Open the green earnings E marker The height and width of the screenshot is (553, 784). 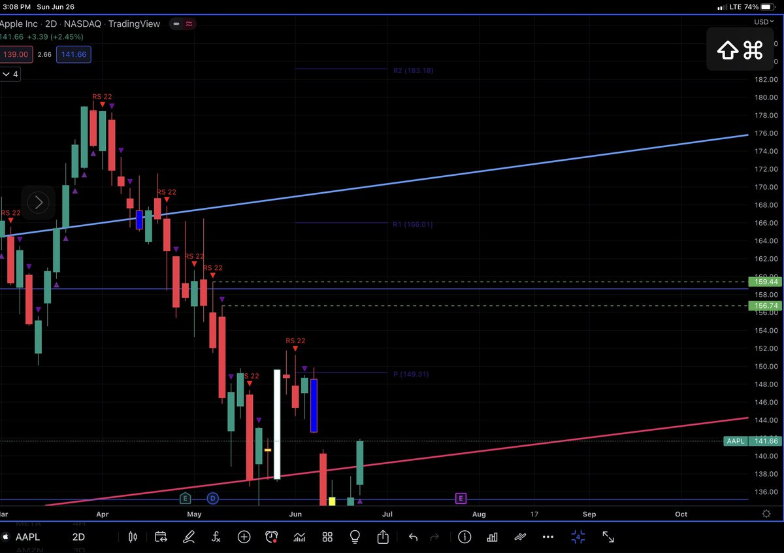(x=186, y=499)
